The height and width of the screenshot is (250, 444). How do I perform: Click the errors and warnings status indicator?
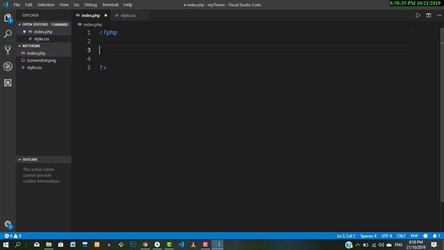(x=12, y=236)
